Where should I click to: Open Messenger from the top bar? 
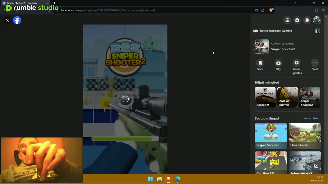point(297,20)
